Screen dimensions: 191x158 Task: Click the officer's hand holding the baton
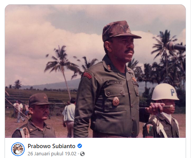[155, 108]
